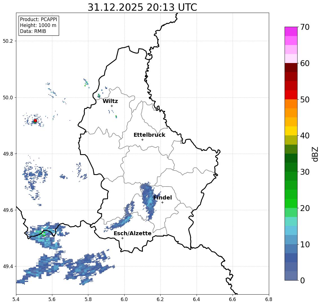Viewport: 322px width, 305px height.
Task: Click the dark red swatch just below 60
Action: pos(291,68)
